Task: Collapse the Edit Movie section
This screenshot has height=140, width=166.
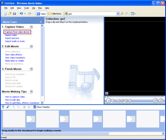Action: tap(32, 46)
